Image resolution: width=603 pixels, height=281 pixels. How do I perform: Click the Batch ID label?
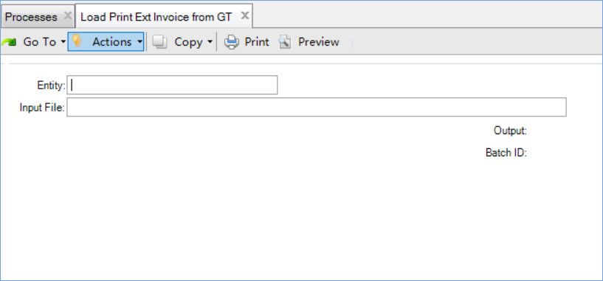point(506,153)
